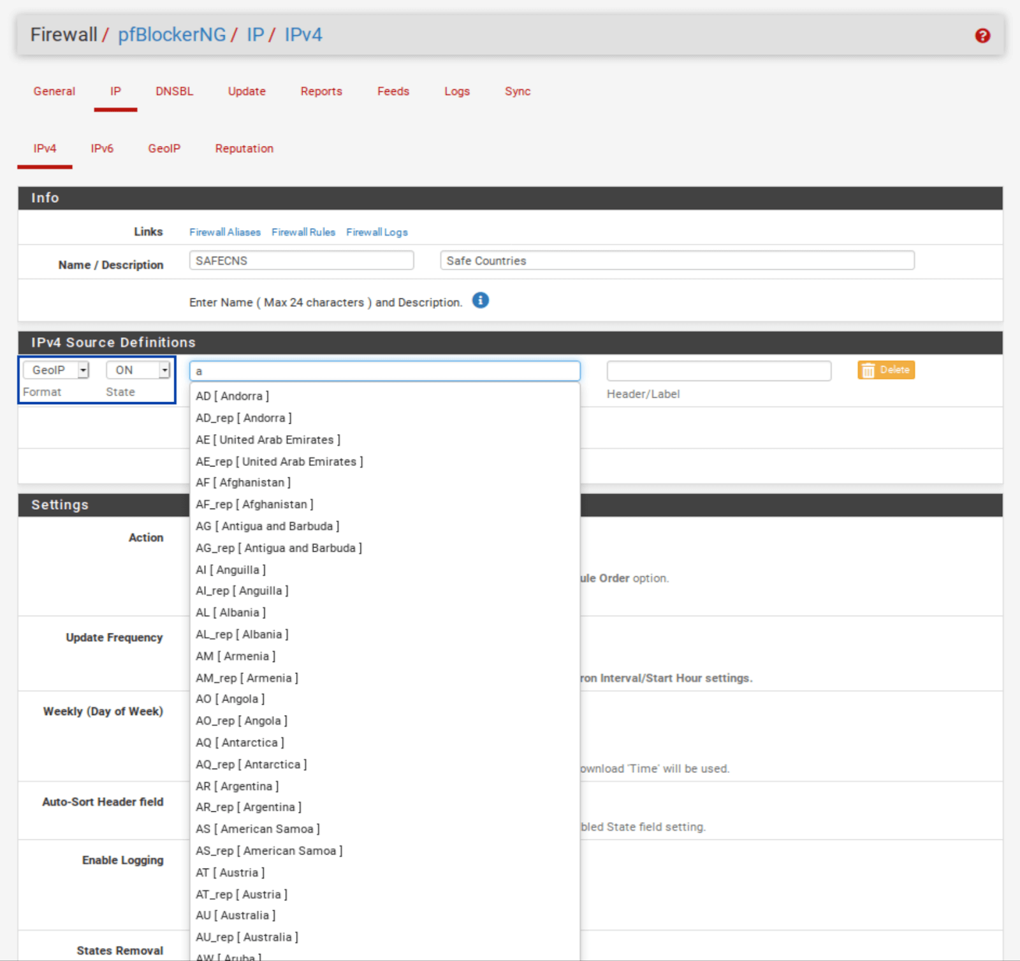Select AU_rep [ Australia ] entry
The height and width of the screenshot is (961, 1020).
click(385, 937)
